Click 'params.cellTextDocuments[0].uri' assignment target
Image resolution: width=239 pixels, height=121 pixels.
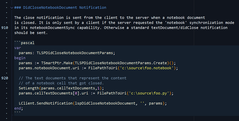point(53,93)
